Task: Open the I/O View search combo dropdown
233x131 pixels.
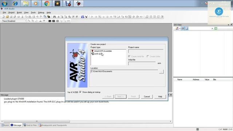Action: click(x=212, y=28)
